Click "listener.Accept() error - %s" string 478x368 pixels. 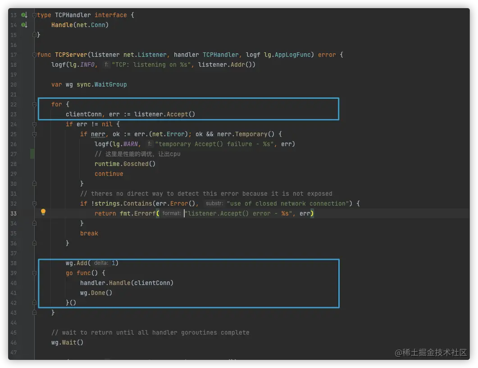point(238,214)
